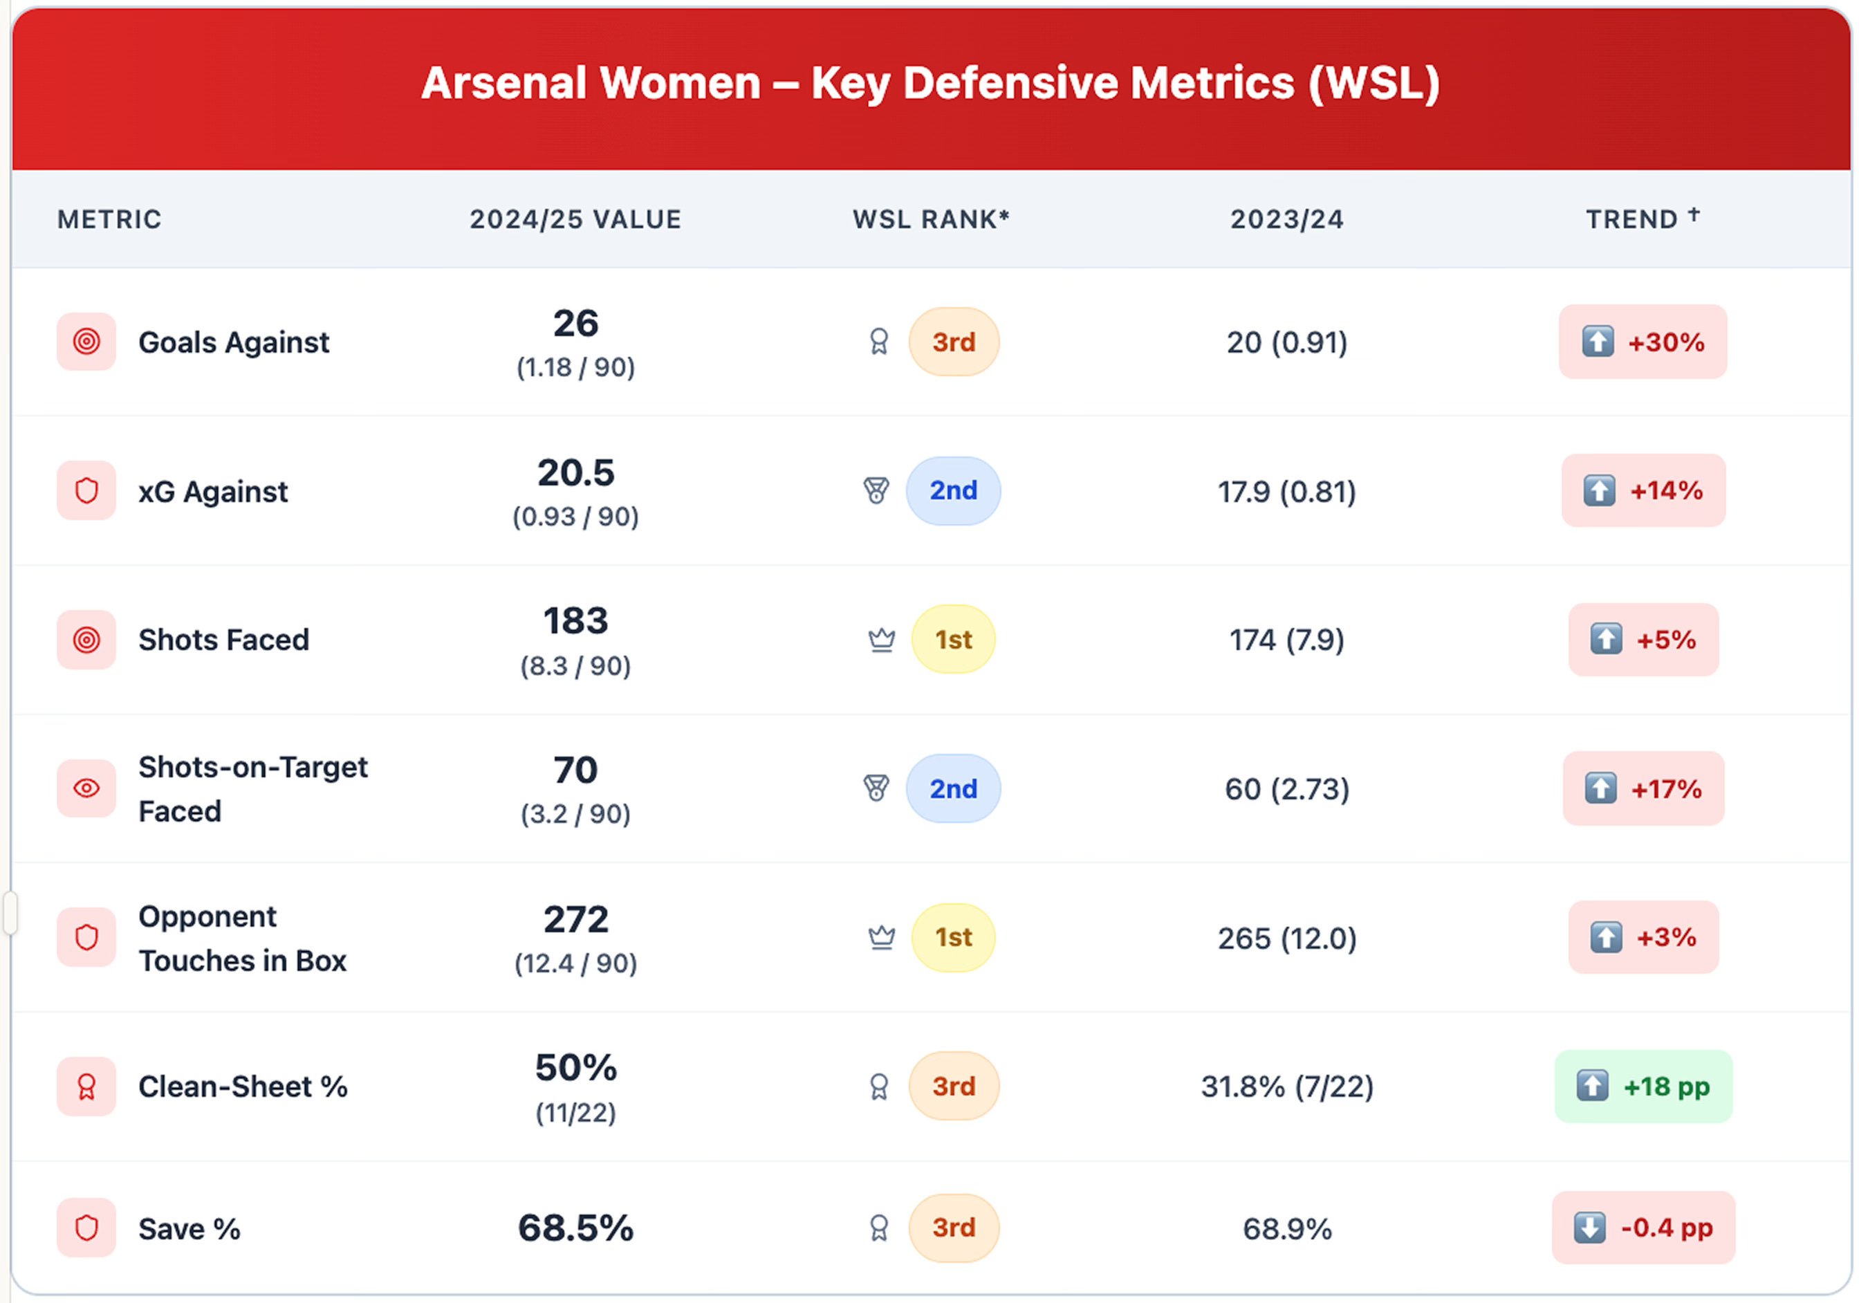Click the crown rank icon in Shots Faced row
Screen dimensions: 1859x1303
point(882,640)
